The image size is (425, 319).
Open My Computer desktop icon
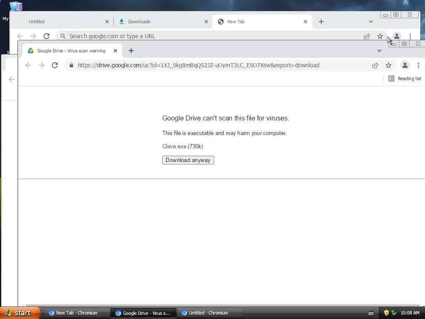(x=15, y=6)
